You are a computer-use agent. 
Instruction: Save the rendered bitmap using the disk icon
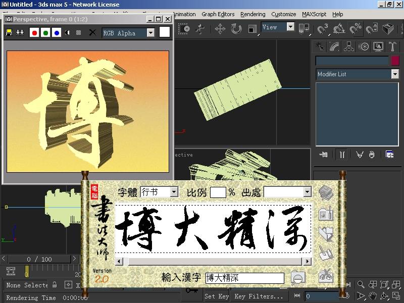click(x=9, y=32)
